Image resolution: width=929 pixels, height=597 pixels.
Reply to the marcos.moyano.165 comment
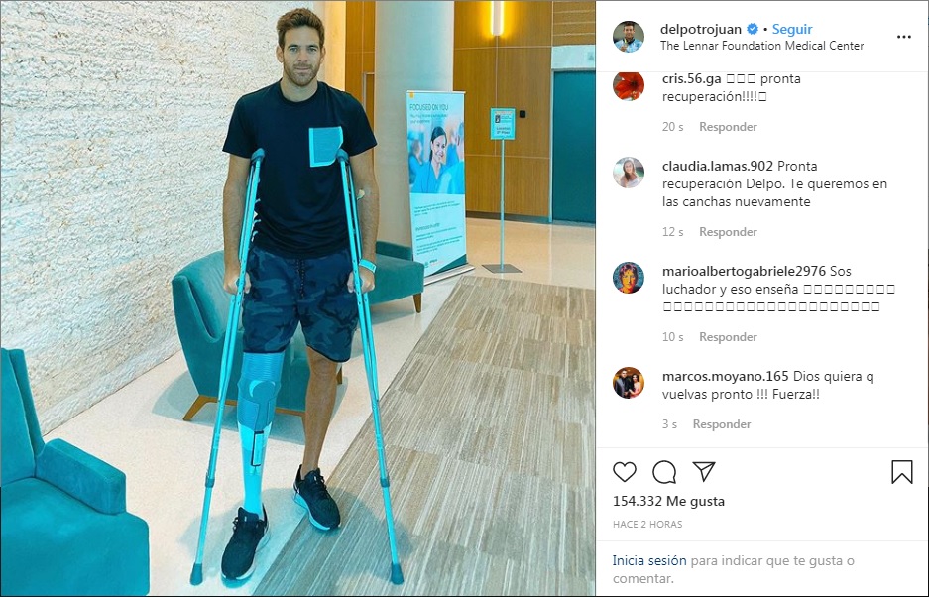722,423
